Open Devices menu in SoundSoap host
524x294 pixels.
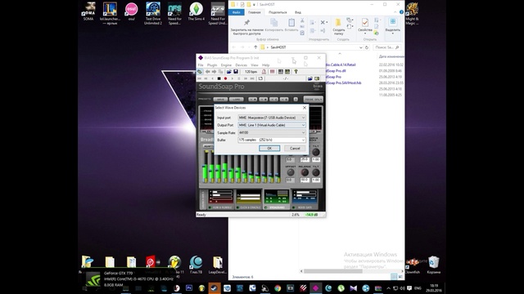(x=241, y=65)
